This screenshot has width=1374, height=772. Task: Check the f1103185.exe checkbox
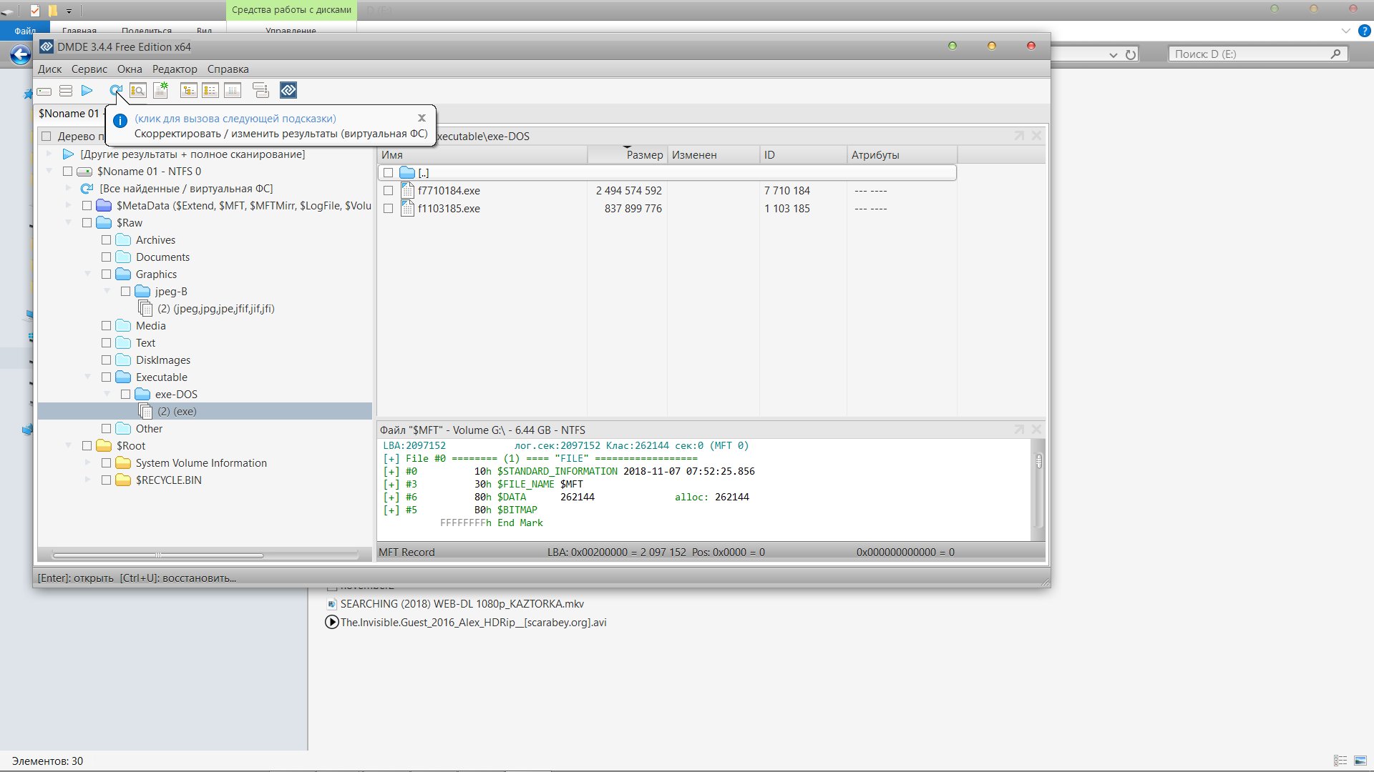(388, 209)
